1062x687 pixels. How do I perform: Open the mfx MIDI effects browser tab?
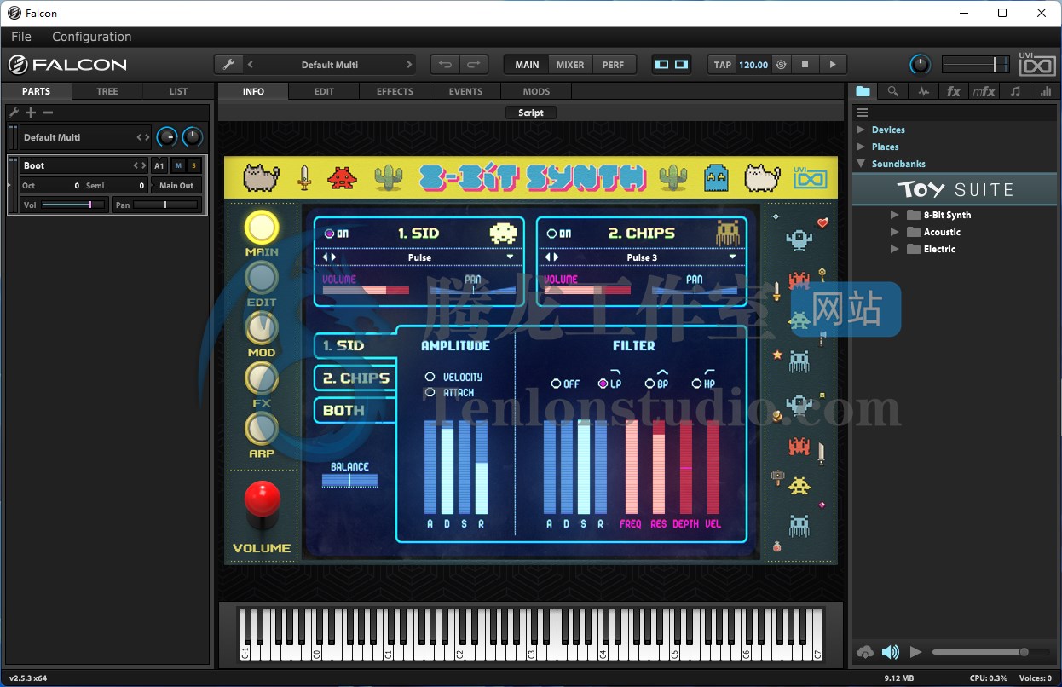[984, 91]
